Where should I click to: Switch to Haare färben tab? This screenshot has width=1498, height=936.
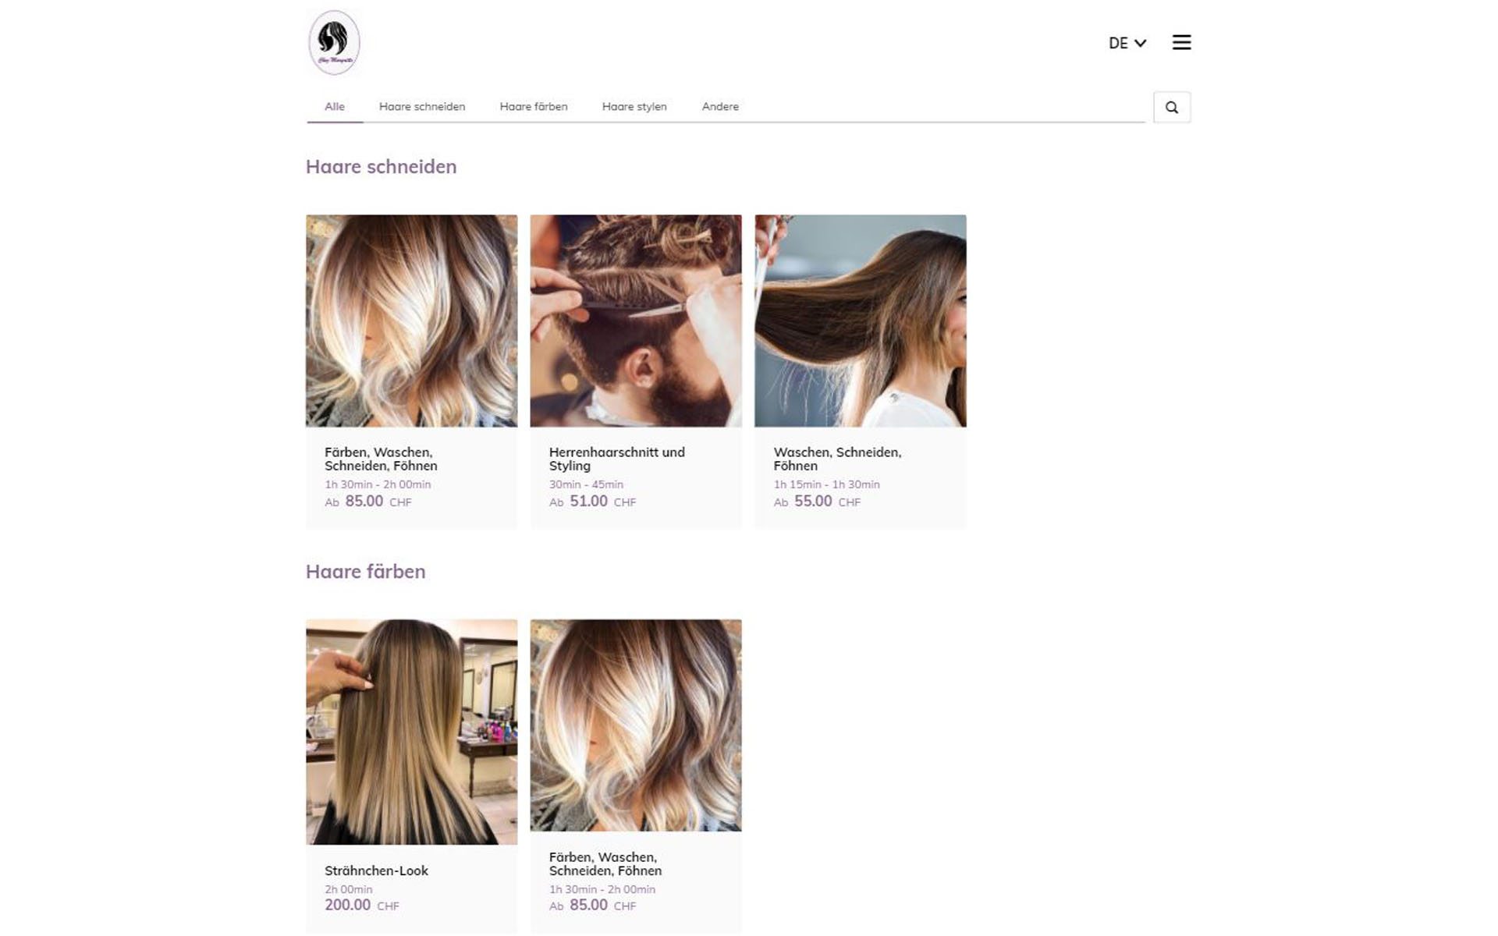tap(534, 107)
